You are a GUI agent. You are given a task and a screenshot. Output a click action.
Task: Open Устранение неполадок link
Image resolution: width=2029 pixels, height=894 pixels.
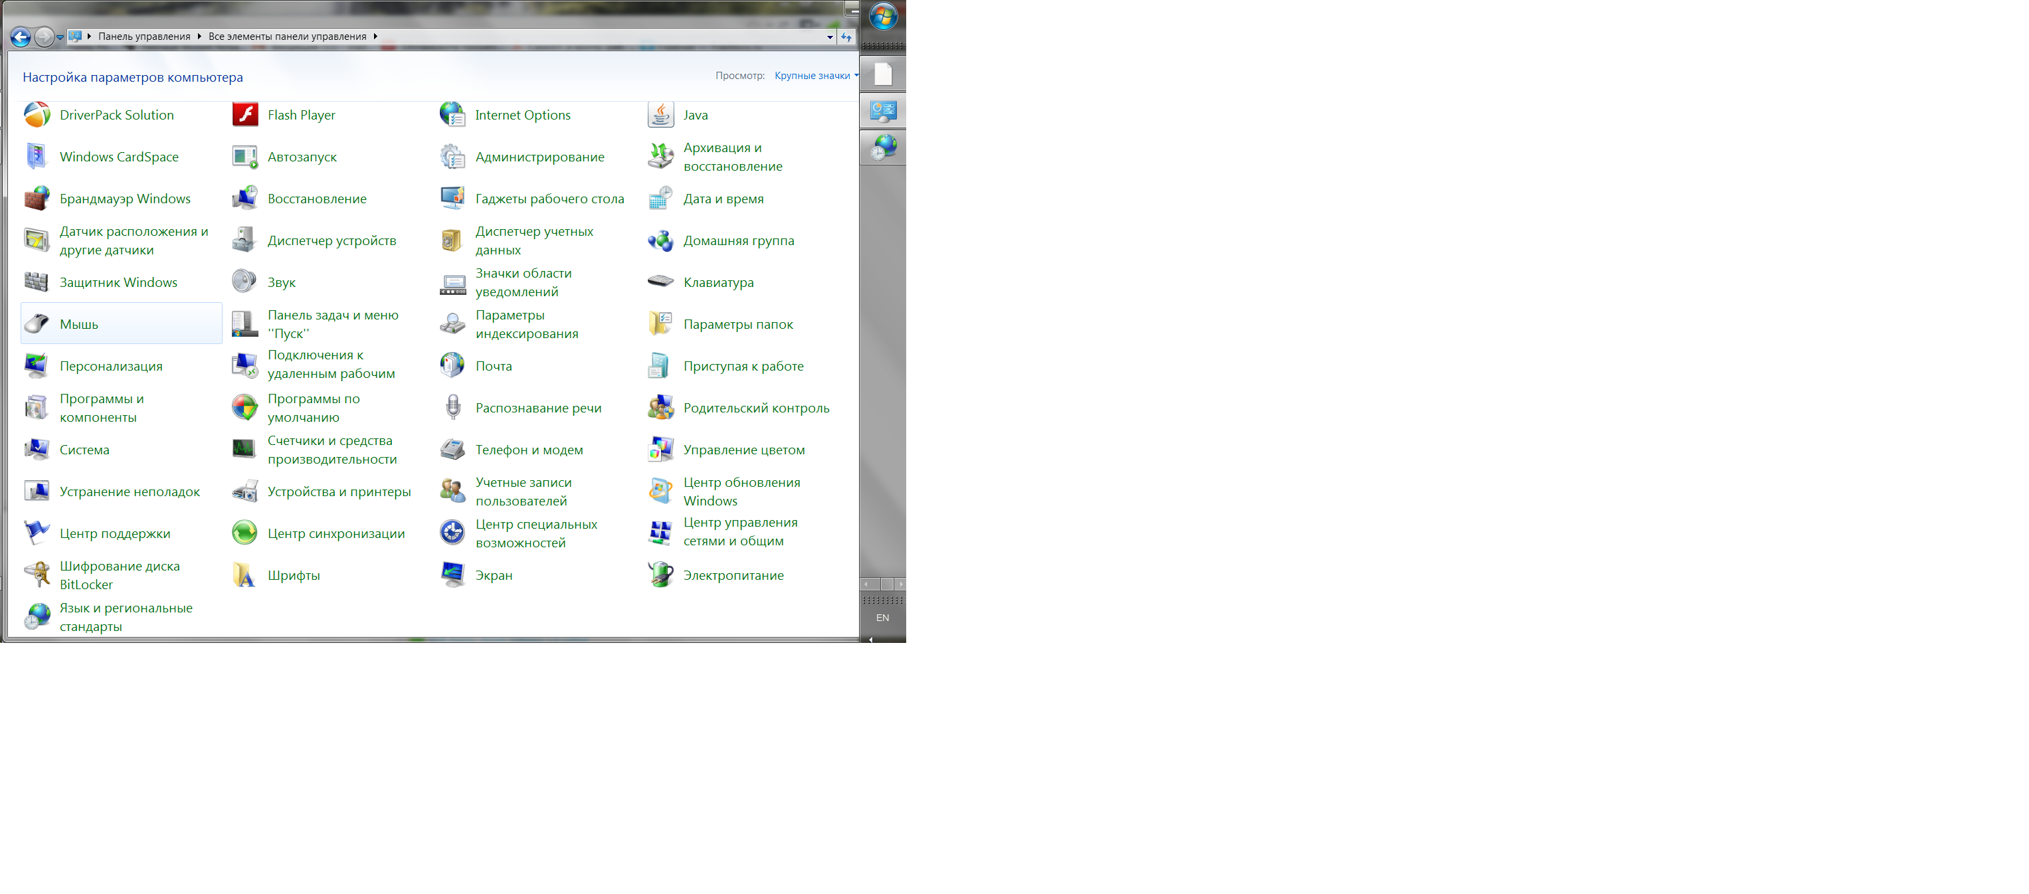click(x=130, y=492)
